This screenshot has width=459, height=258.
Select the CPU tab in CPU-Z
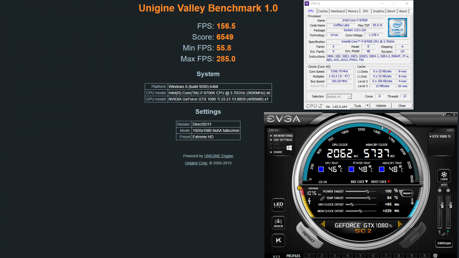click(x=311, y=11)
